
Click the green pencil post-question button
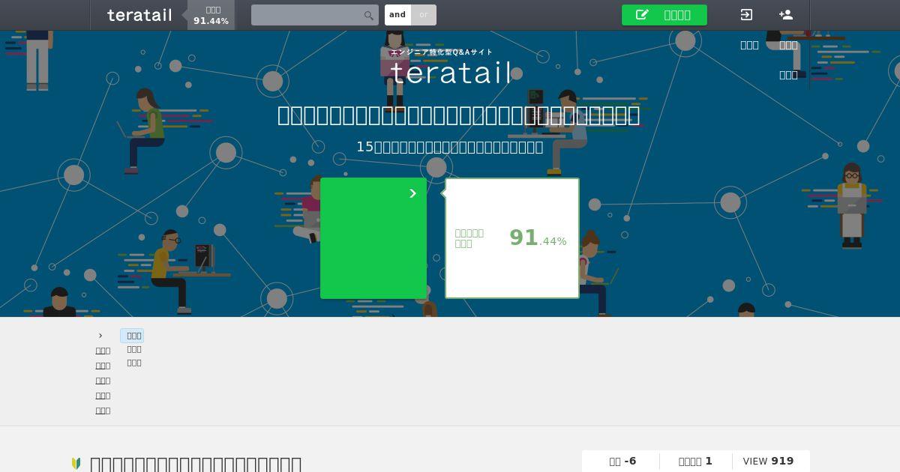point(664,15)
